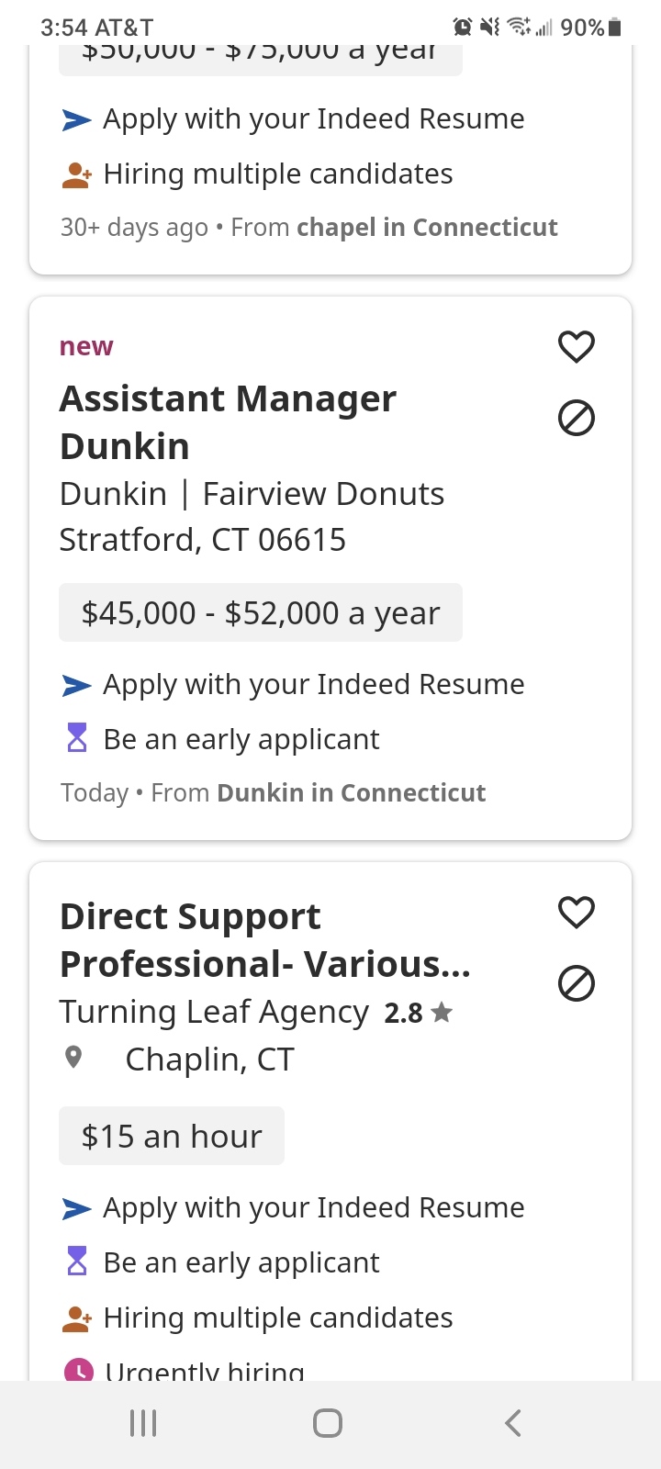Hide the Assistant Manager Dunkin job
Image resolution: width=661 pixels, height=1469 pixels.
coord(577,419)
